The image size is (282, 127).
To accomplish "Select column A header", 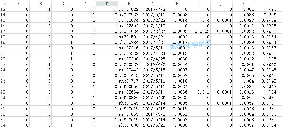I will point(18,3).
